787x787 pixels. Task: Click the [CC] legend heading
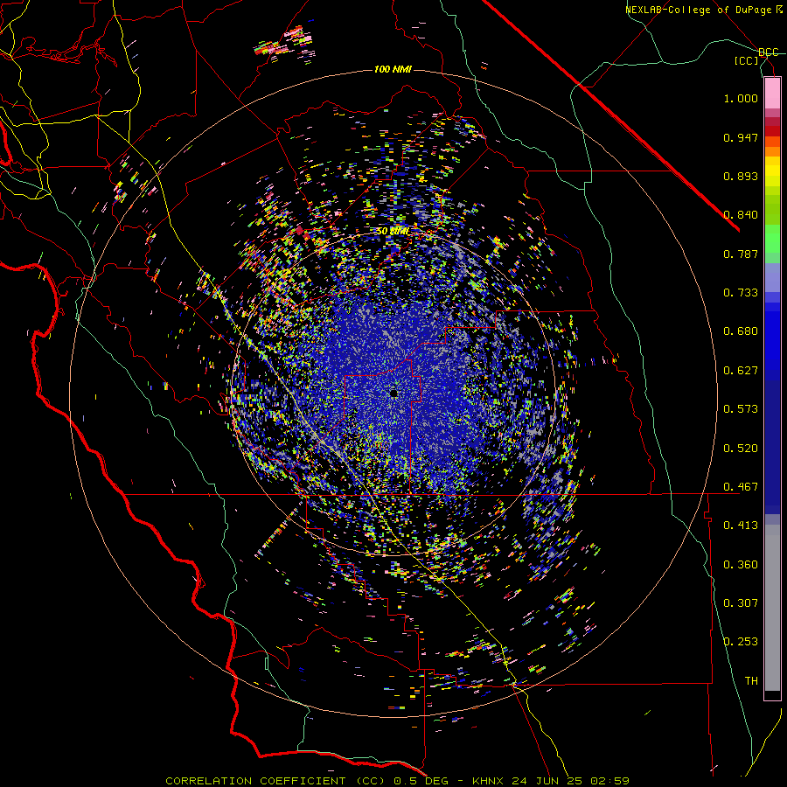tap(747, 60)
